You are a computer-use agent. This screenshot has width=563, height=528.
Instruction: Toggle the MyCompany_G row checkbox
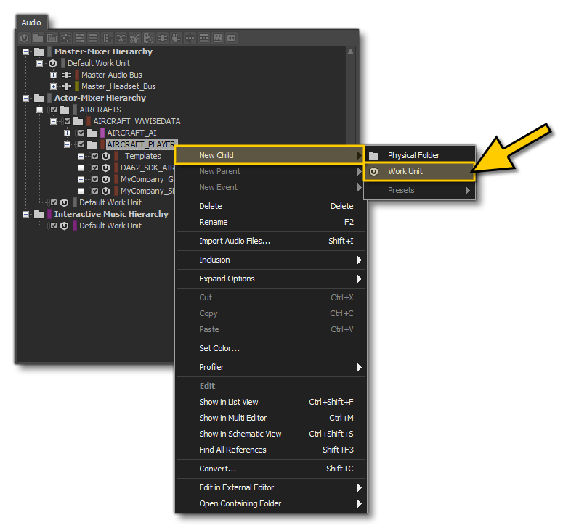95,179
